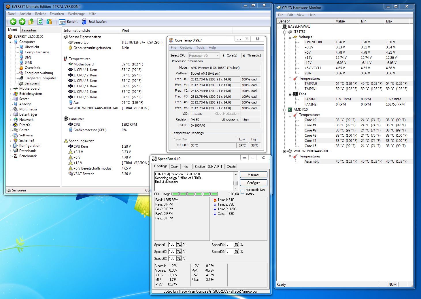Click the Speed05 value field
Image resolution: width=421 pixels, height=299 pixels.
(230, 252)
